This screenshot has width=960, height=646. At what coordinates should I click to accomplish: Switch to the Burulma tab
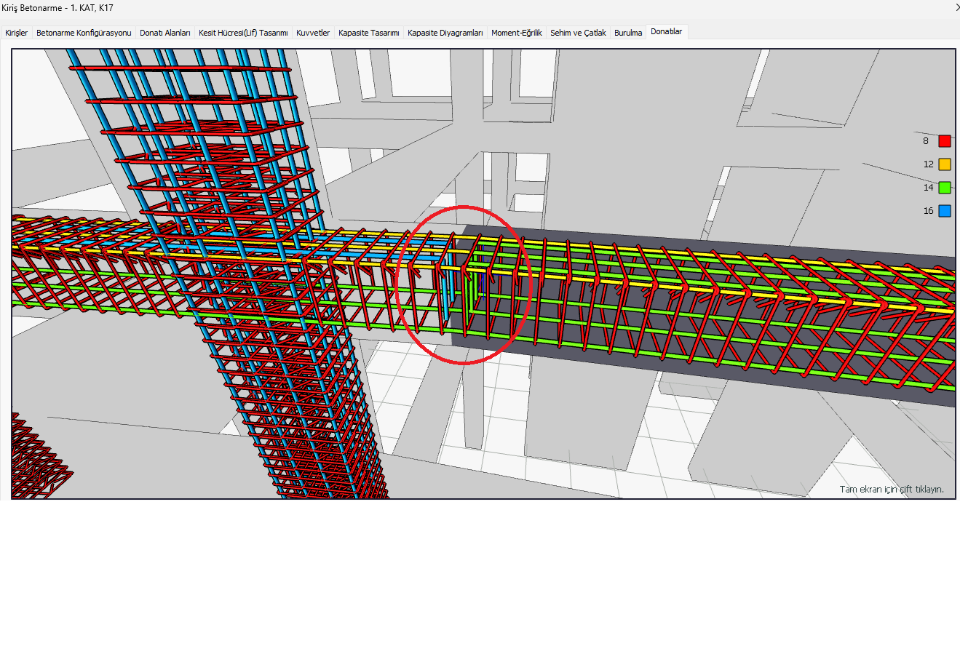[x=628, y=33]
